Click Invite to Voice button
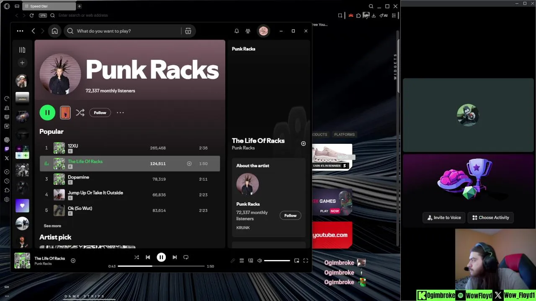536x301 pixels. 444,217
